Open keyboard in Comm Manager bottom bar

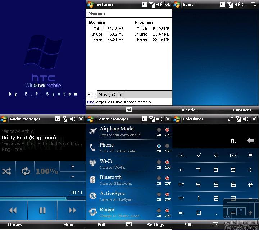pyautogui.click(x=129, y=224)
